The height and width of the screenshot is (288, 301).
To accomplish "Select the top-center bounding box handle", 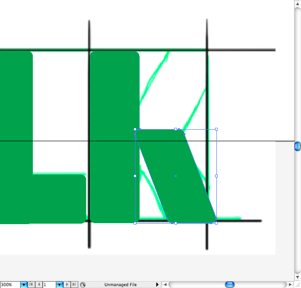I will 176,129.
